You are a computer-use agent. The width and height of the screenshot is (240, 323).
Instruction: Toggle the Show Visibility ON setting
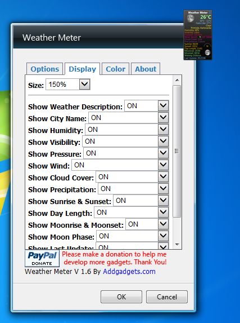[x=125, y=141]
